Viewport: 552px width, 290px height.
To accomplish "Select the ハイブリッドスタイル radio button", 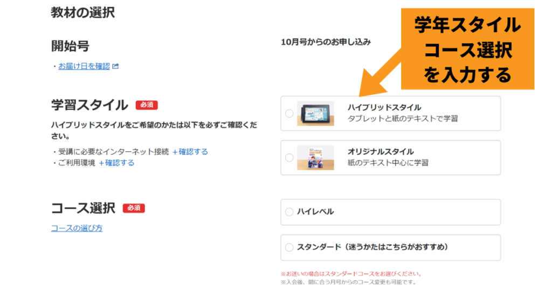I will (289, 113).
